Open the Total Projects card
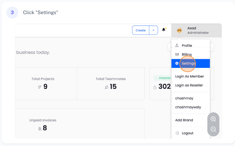This screenshot has height=146, width=235. [43, 83]
